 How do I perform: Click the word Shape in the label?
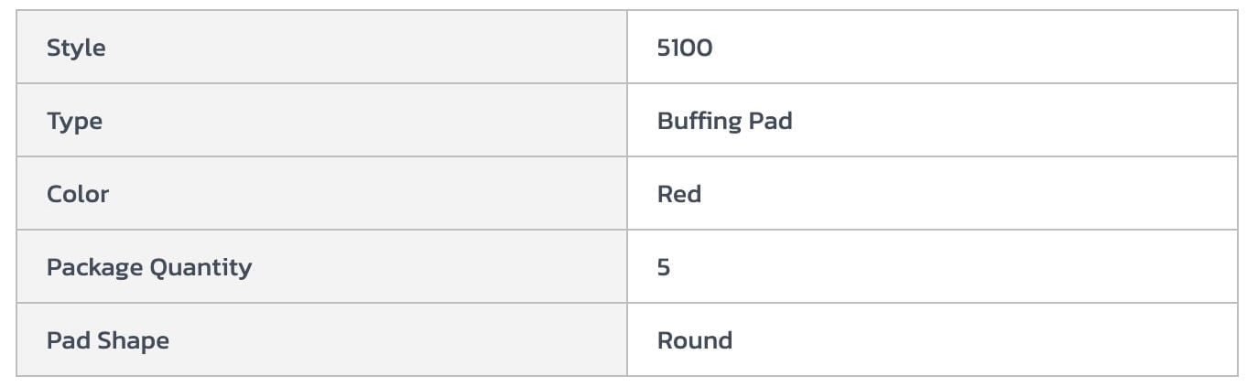133,340
